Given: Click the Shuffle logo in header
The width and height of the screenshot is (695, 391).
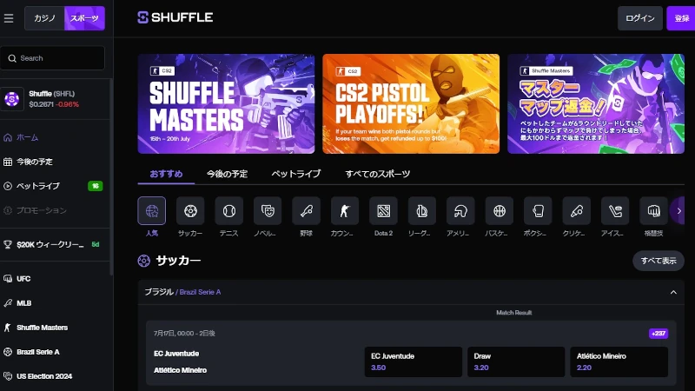Looking at the screenshot, I should [175, 17].
